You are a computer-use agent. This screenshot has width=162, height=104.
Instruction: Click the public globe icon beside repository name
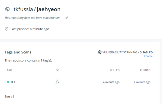[x=7, y=9]
